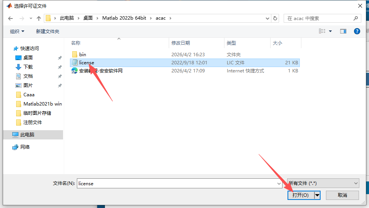Open 注册文件 folder in sidebar
This screenshot has height=208, width=369.
tap(32, 122)
